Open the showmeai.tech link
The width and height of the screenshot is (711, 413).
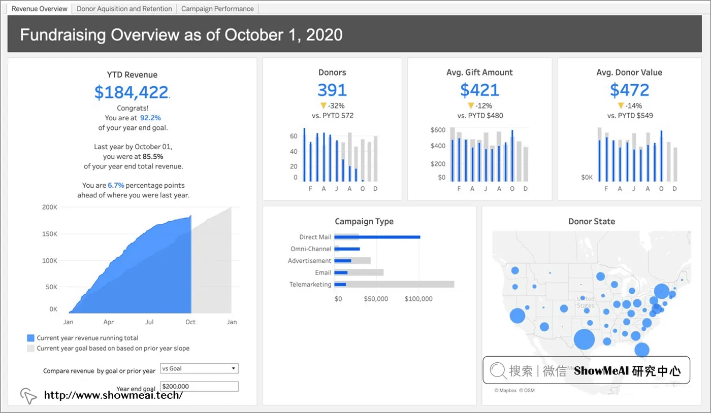click(x=113, y=395)
